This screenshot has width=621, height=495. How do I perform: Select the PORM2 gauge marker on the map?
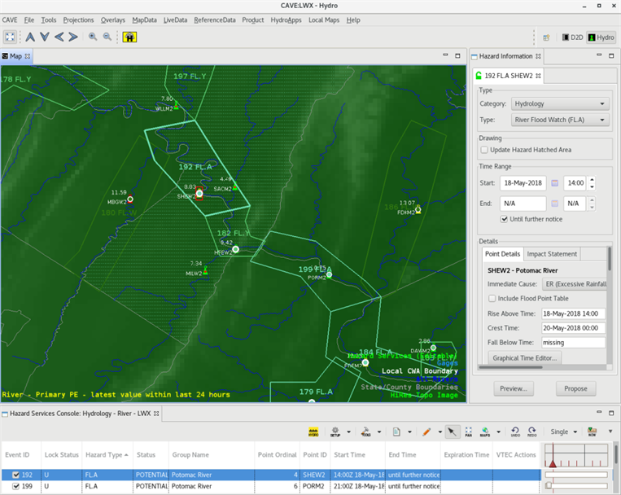329,274
